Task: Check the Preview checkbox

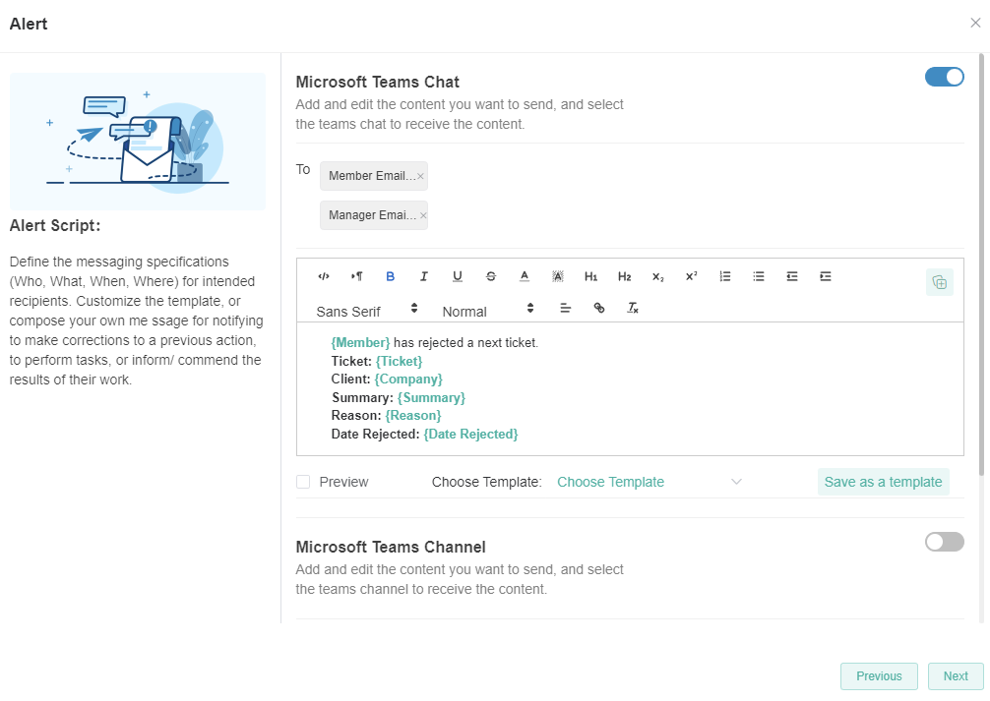Action: point(303,482)
